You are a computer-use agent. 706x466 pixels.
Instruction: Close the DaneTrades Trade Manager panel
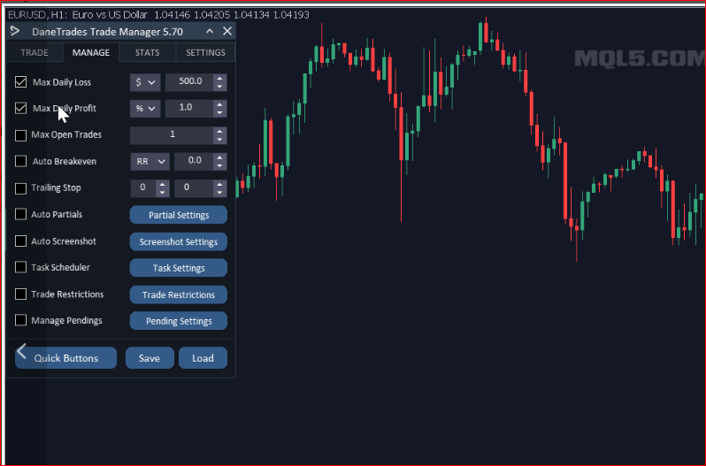227,31
